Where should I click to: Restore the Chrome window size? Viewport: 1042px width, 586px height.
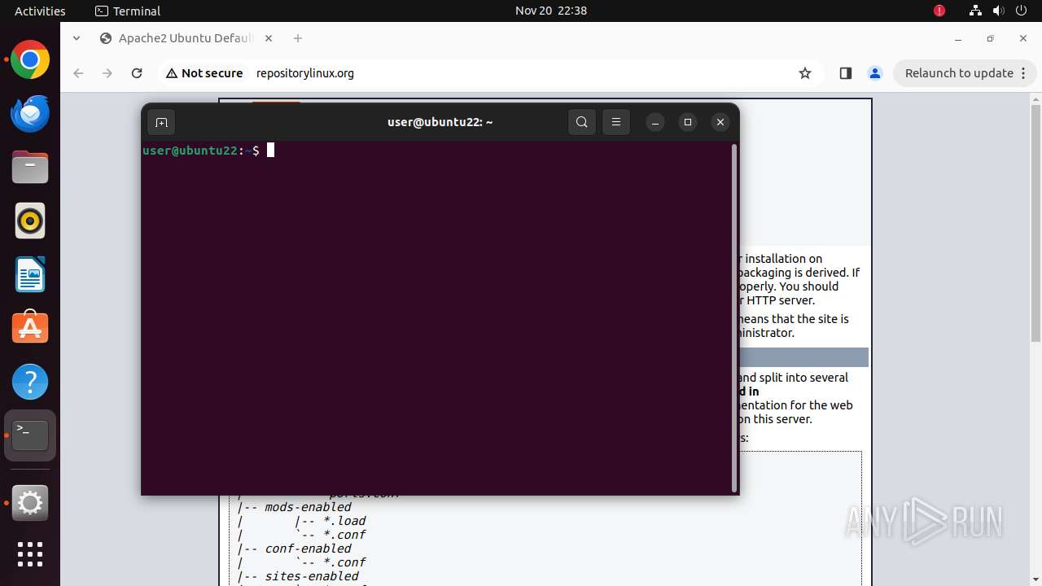(x=991, y=38)
